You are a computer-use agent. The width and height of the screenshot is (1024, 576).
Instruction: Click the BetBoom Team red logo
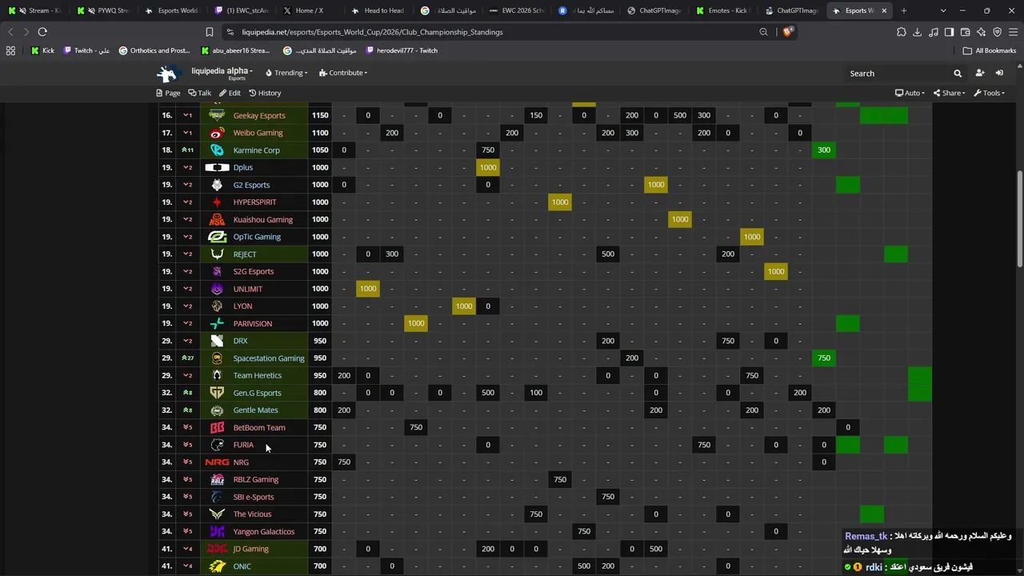click(x=217, y=427)
